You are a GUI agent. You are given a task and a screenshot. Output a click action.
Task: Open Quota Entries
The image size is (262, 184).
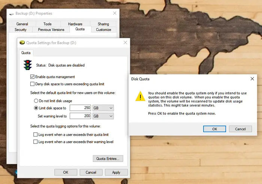click(x=108, y=159)
